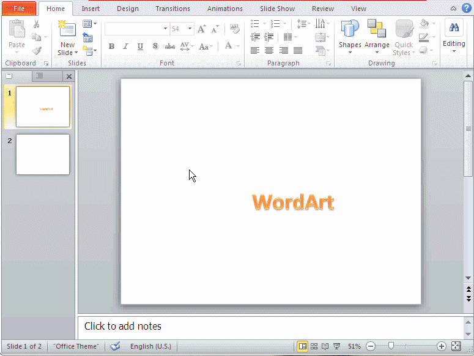Viewport: 474px width, 356px height.
Task: Click the zoom slider handle
Action: [x=391, y=346]
